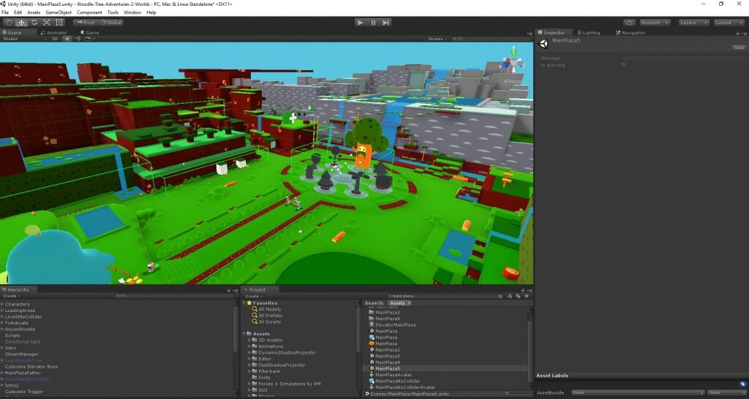Screen dimensions: 749x399
Task: Switch to the Lighting tab
Action: 589,32
